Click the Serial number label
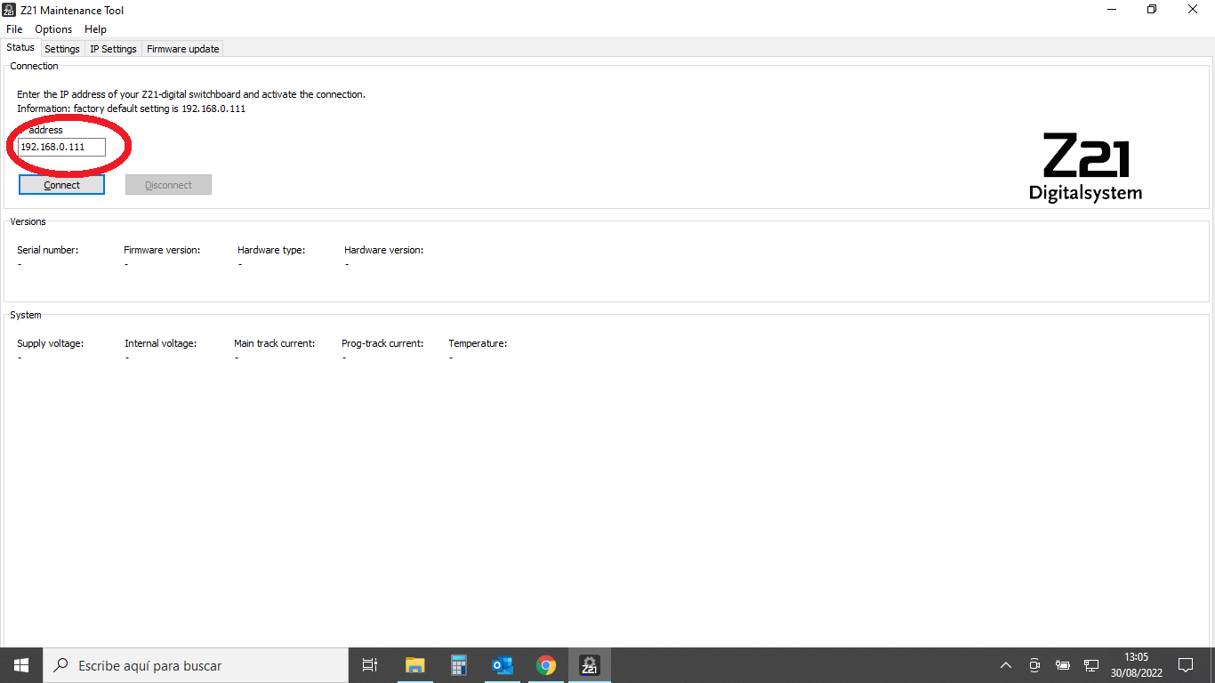1215x683 pixels. 48,250
